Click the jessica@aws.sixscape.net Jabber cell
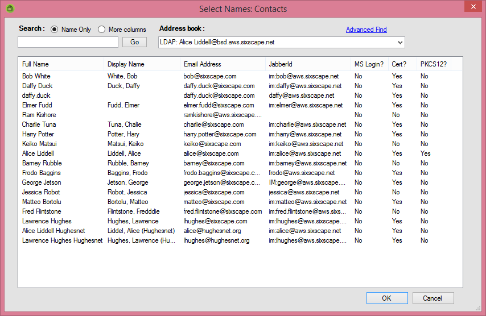The width and height of the screenshot is (486, 316). (304, 192)
